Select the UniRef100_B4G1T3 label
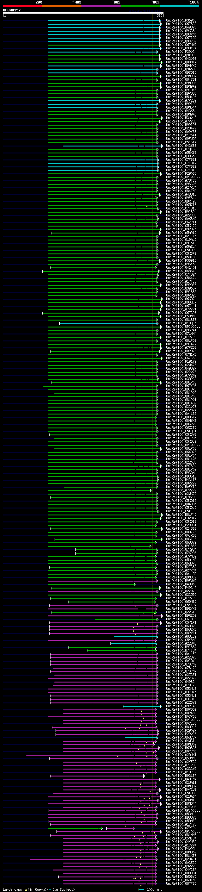This screenshot has height=892, width=202. [181, 480]
